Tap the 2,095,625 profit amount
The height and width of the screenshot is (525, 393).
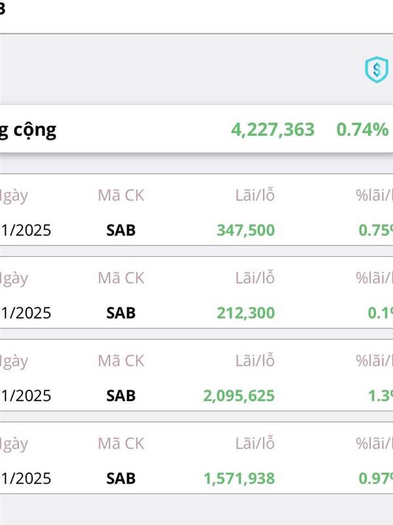(x=239, y=396)
